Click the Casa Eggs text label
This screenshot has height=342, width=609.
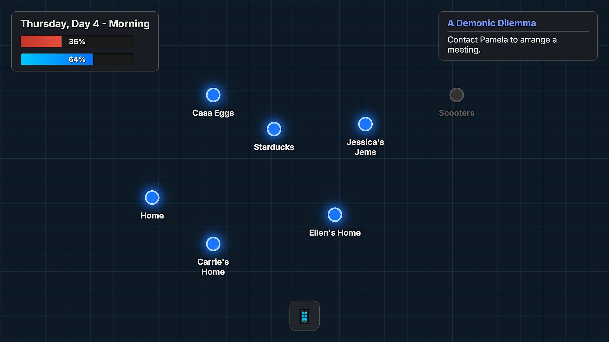(213, 113)
